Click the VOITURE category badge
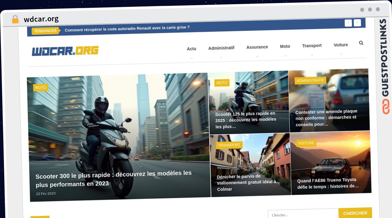This screenshot has width=392, height=218. pos(306,143)
